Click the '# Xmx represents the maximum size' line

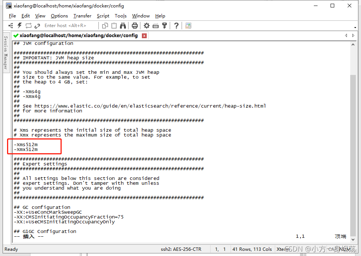pos(92,135)
